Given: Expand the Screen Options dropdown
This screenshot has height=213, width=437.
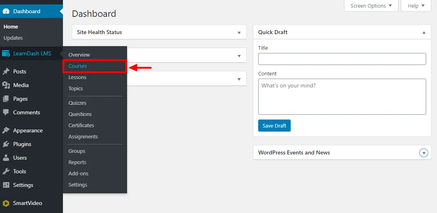Looking at the screenshot, I should (x=371, y=6).
